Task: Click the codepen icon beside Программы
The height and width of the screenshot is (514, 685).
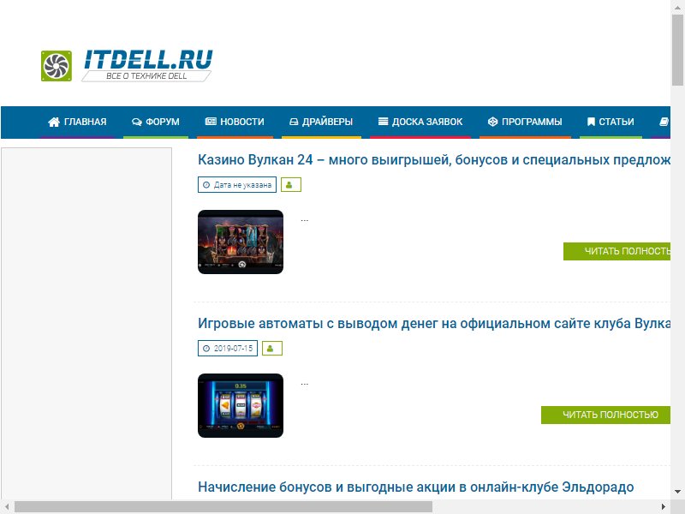Action: (493, 122)
